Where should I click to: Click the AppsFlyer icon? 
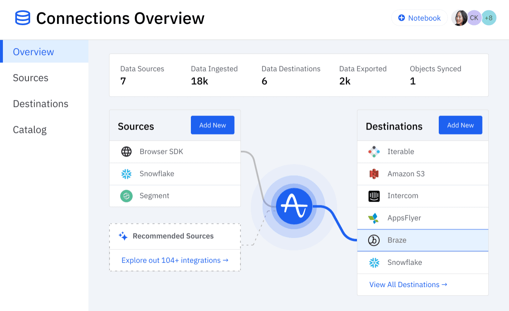374,218
